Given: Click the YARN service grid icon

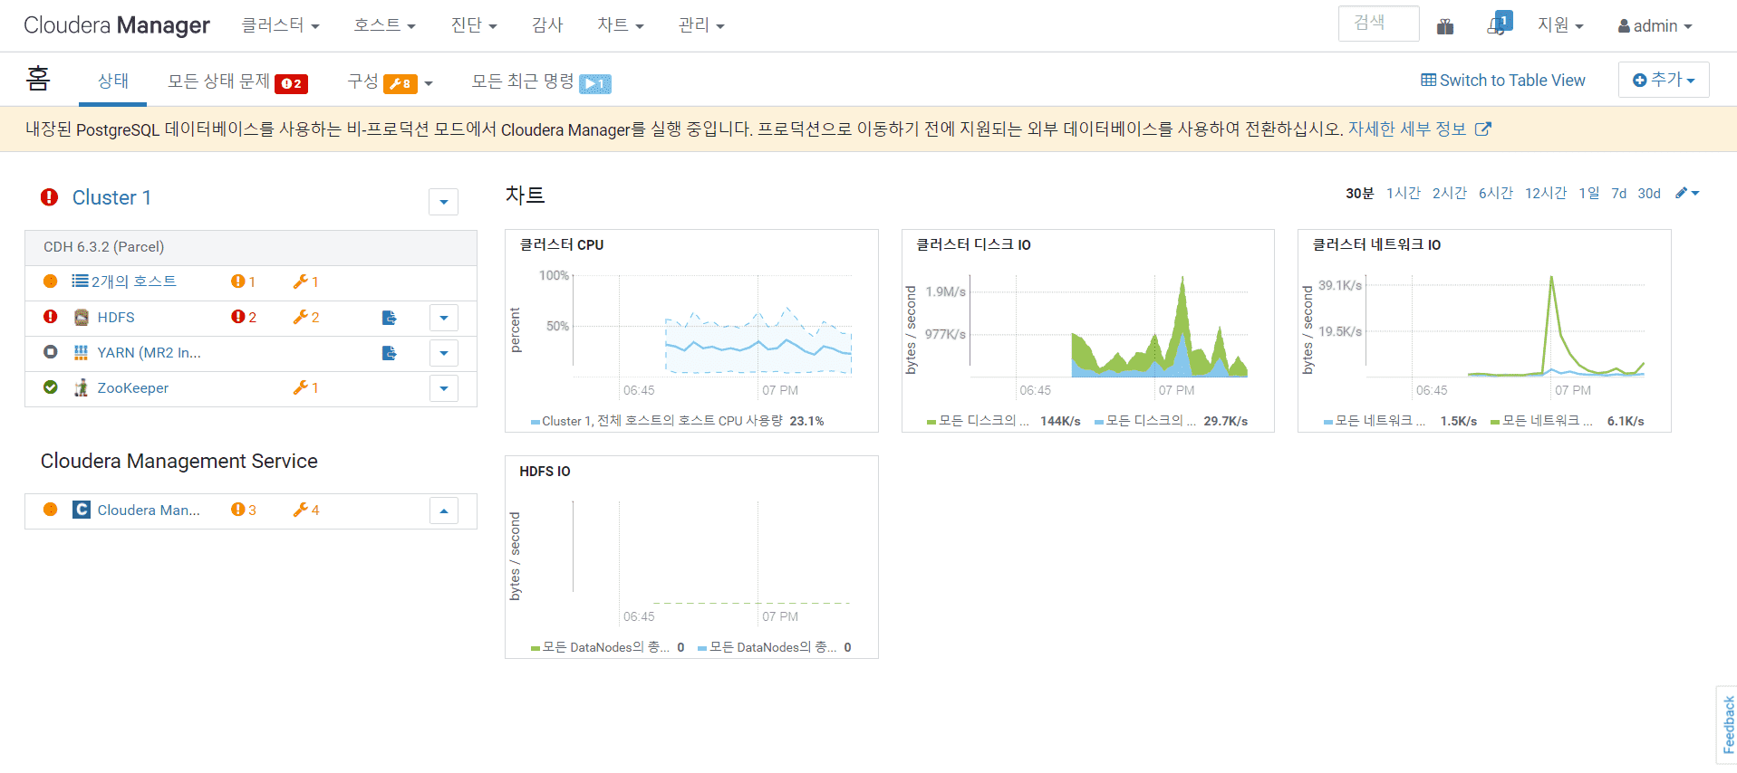Looking at the screenshot, I should coord(82,352).
